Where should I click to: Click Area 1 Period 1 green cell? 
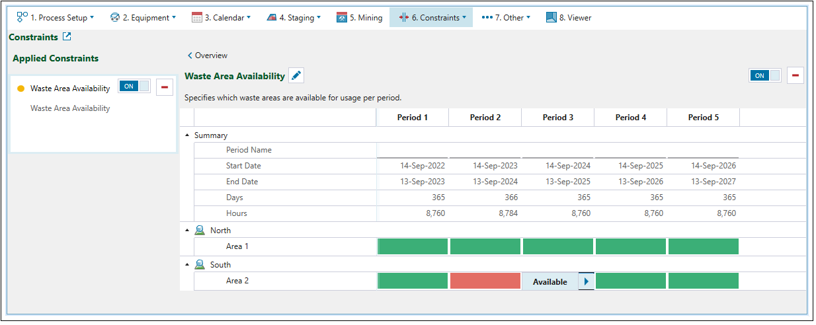[412, 246]
